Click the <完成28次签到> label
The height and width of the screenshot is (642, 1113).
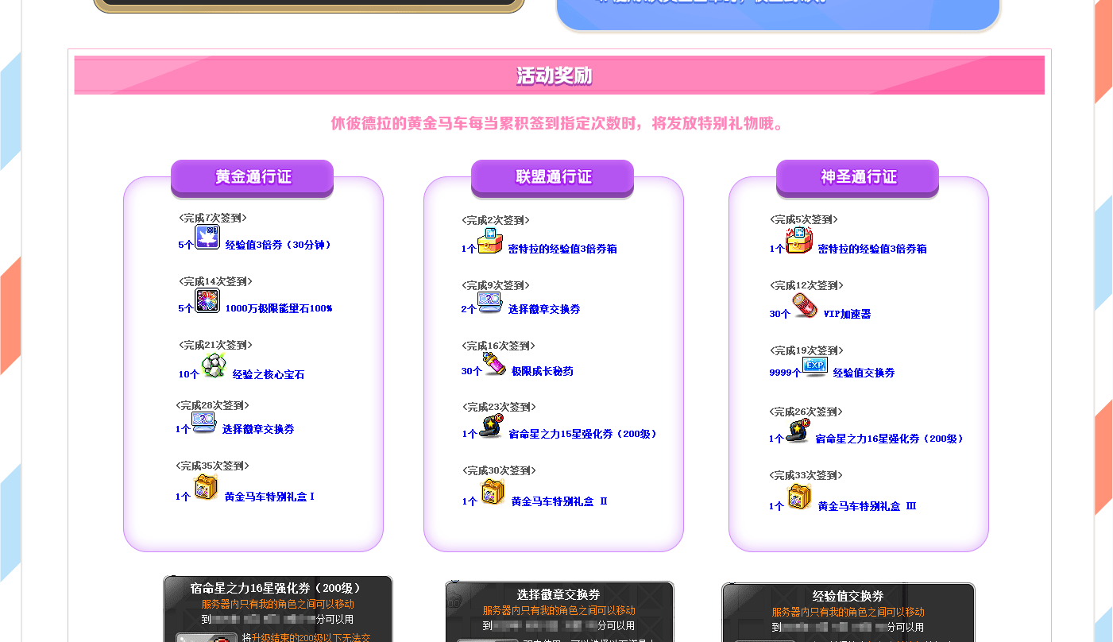[212, 405]
